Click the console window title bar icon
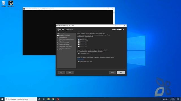 [24, 9]
